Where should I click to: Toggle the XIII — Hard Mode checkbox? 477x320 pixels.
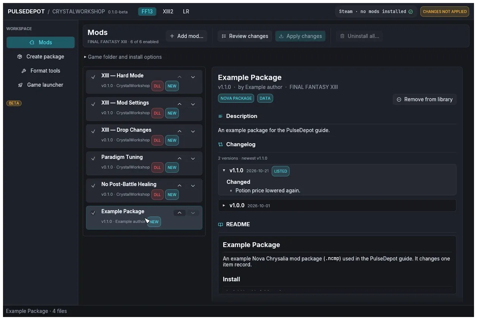(x=93, y=77)
